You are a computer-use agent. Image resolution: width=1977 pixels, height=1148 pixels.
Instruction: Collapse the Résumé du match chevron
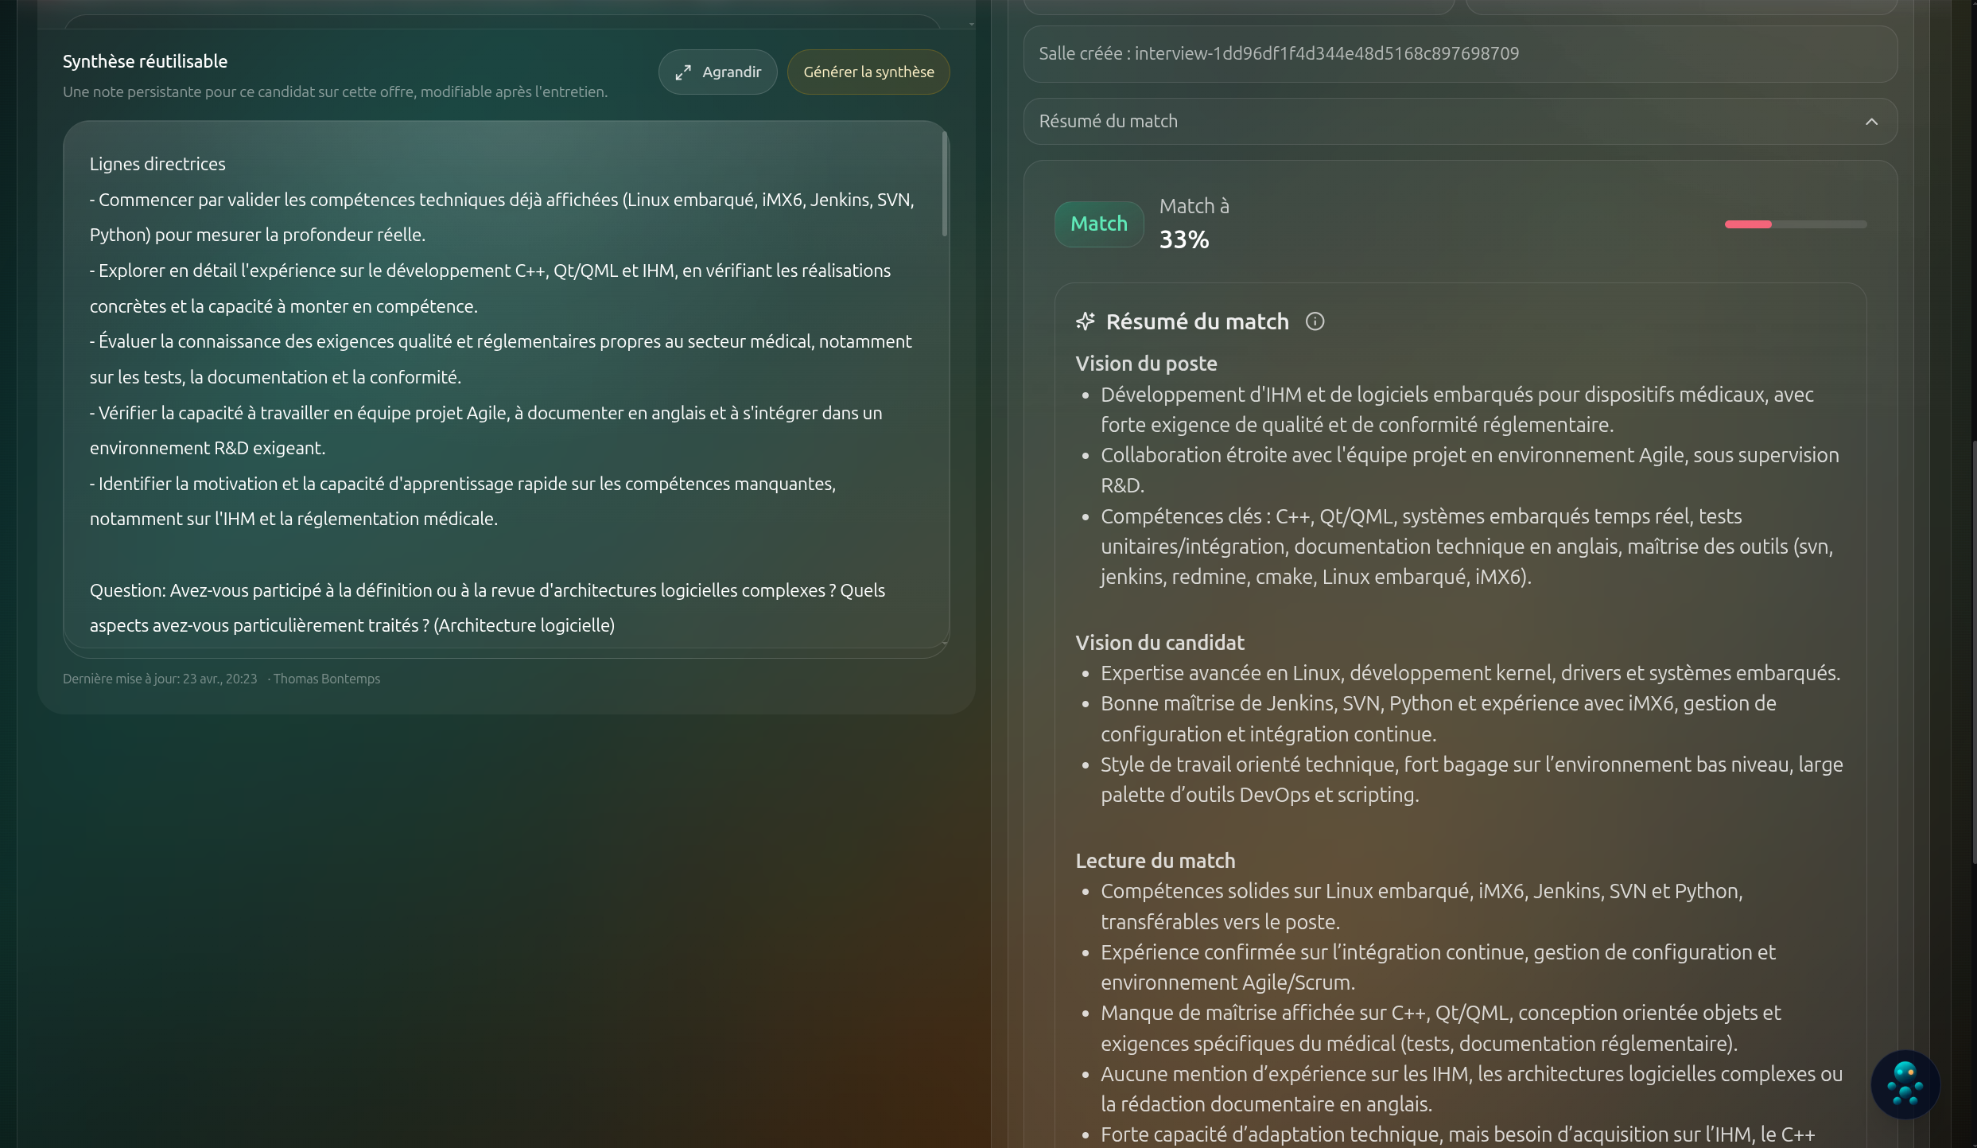1871,122
